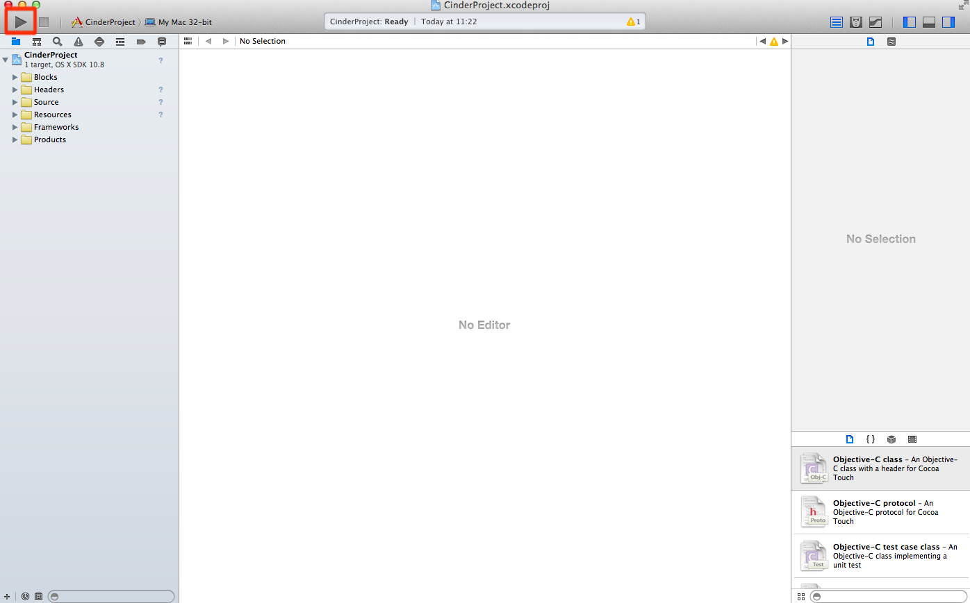
Task: Expand the Headers folder
Action: [15, 90]
